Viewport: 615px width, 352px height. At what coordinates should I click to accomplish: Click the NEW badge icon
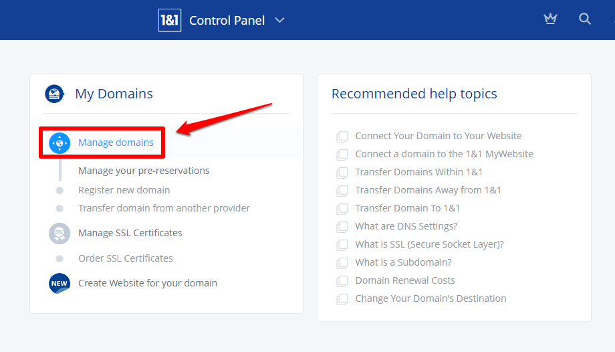point(59,283)
